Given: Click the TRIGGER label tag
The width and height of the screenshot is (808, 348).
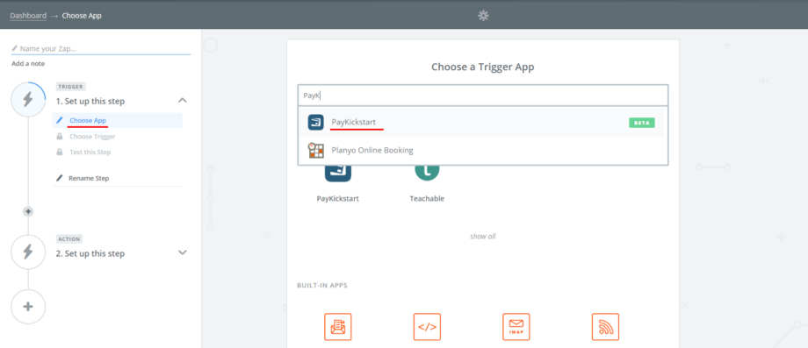Looking at the screenshot, I should click(70, 87).
